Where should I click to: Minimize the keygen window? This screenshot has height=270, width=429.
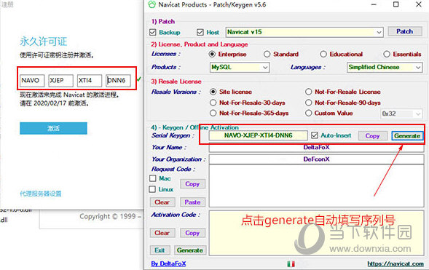[374, 4]
